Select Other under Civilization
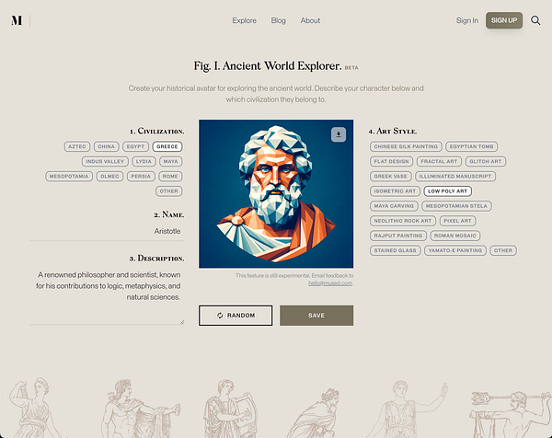 (x=169, y=191)
